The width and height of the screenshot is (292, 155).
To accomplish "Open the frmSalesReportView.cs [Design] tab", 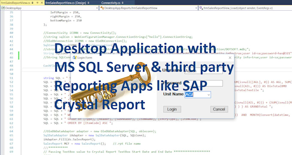I will coord(66,3).
